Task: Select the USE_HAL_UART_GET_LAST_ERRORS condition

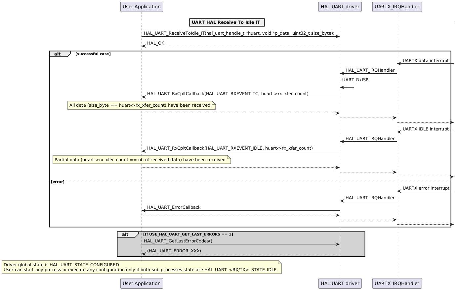Action: point(188,234)
